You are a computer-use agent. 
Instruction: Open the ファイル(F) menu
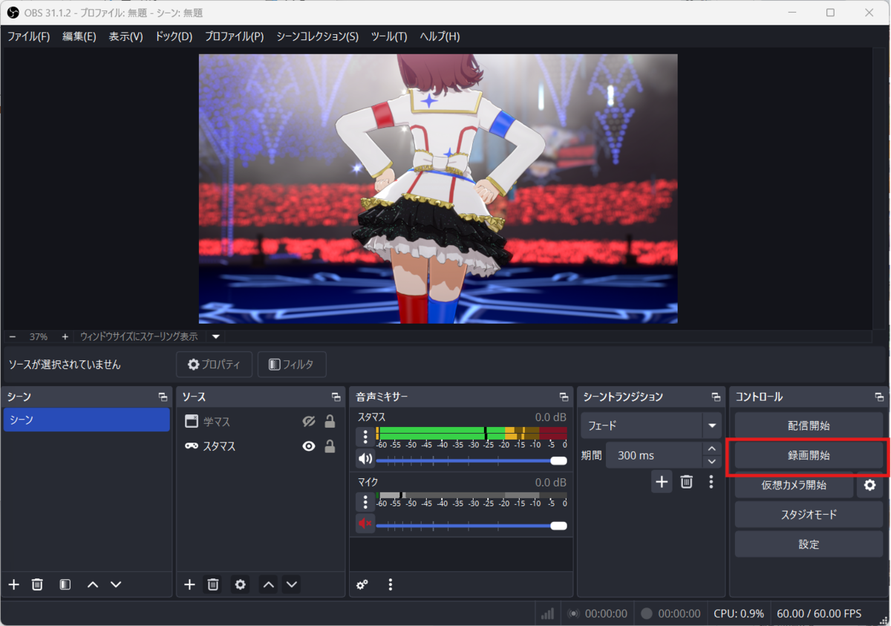click(28, 36)
